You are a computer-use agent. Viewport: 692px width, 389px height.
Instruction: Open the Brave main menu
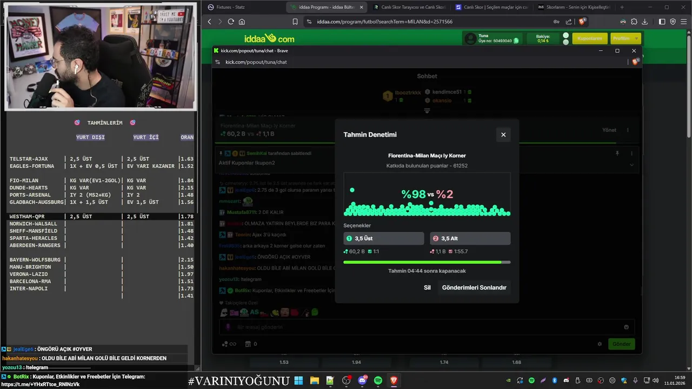(684, 22)
